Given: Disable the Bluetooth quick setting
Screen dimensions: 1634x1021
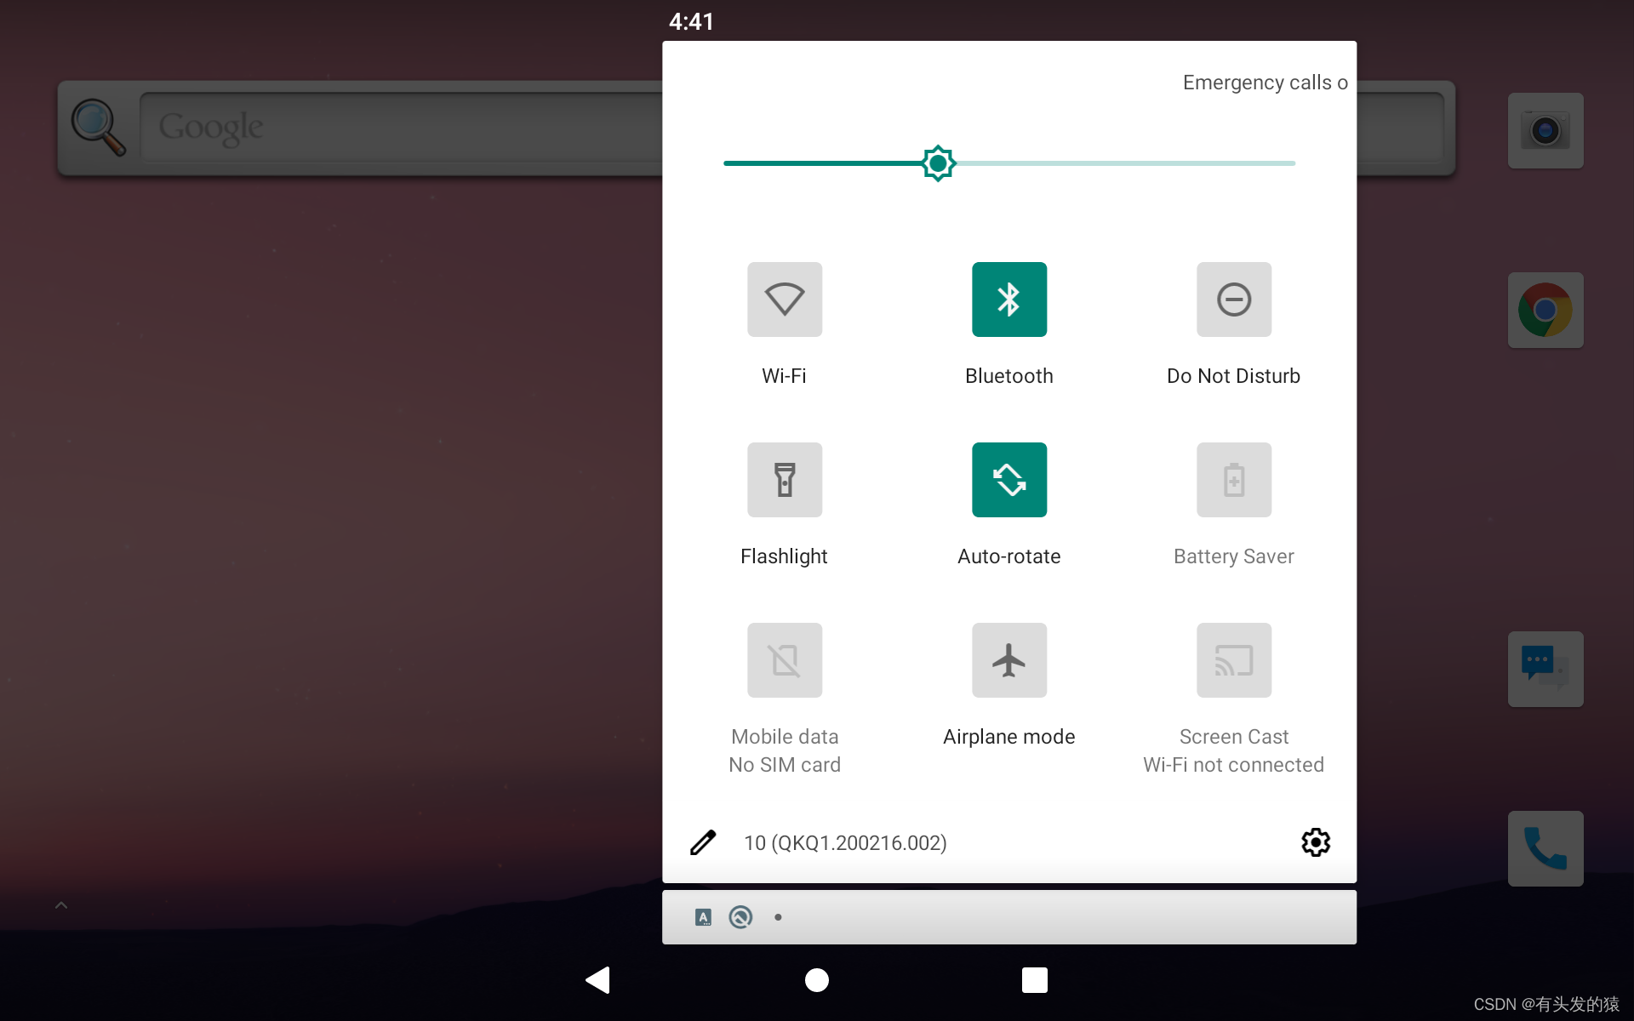Looking at the screenshot, I should pyautogui.click(x=1008, y=299).
